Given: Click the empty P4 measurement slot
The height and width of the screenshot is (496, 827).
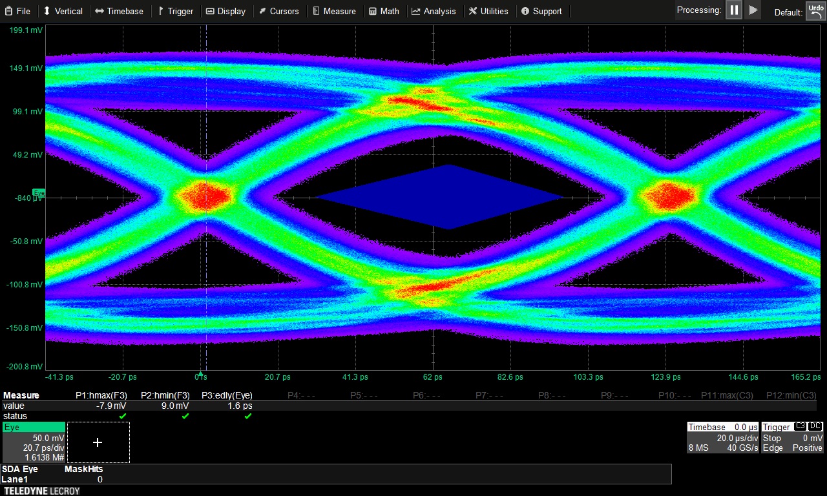Looking at the screenshot, I should coord(301,395).
